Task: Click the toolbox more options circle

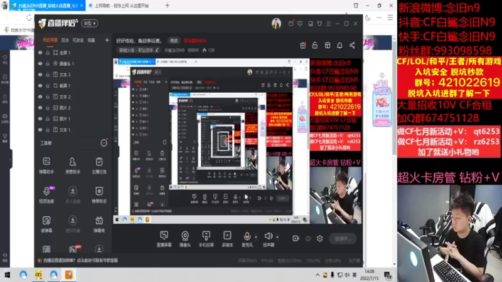Action: click(104, 143)
